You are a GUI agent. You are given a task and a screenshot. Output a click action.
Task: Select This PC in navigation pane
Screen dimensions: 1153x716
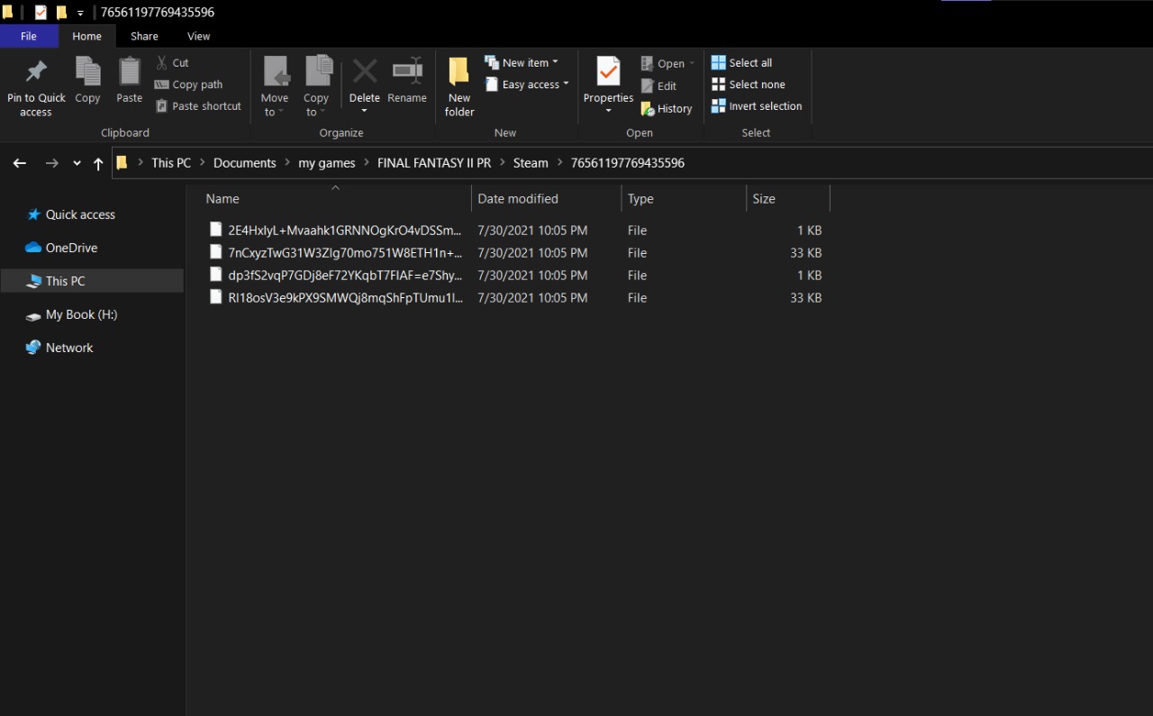click(65, 281)
